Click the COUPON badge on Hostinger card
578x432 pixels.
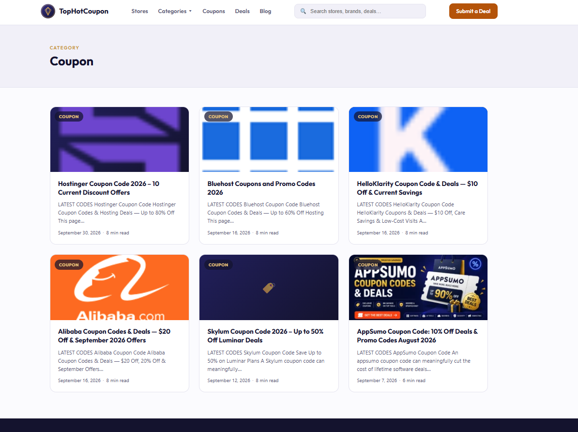click(x=69, y=117)
